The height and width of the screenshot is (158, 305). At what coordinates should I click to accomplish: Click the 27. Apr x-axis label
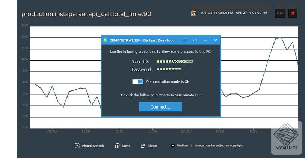coord(186,131)
